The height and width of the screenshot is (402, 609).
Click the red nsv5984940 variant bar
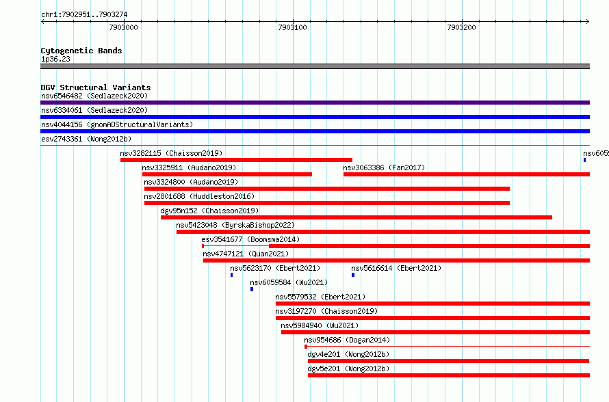pyautogui.click(x=435, y=332)
